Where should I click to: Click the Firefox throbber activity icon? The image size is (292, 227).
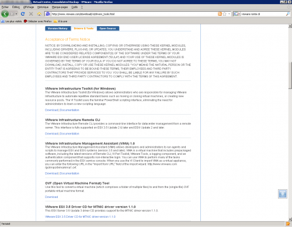[289, 7]
